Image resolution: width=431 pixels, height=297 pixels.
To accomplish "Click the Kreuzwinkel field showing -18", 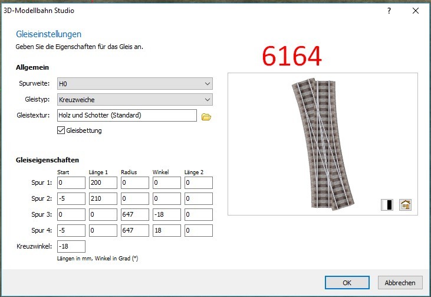I will 71,247.
